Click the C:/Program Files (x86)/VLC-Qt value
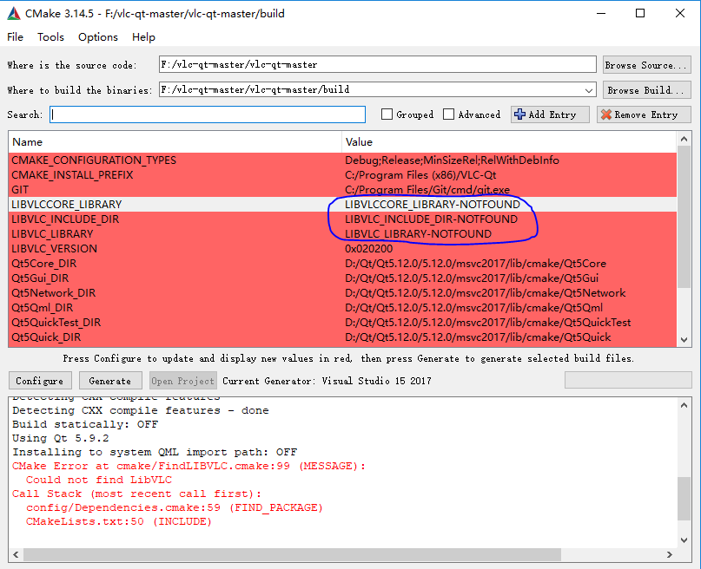 [x=420, y=175]
